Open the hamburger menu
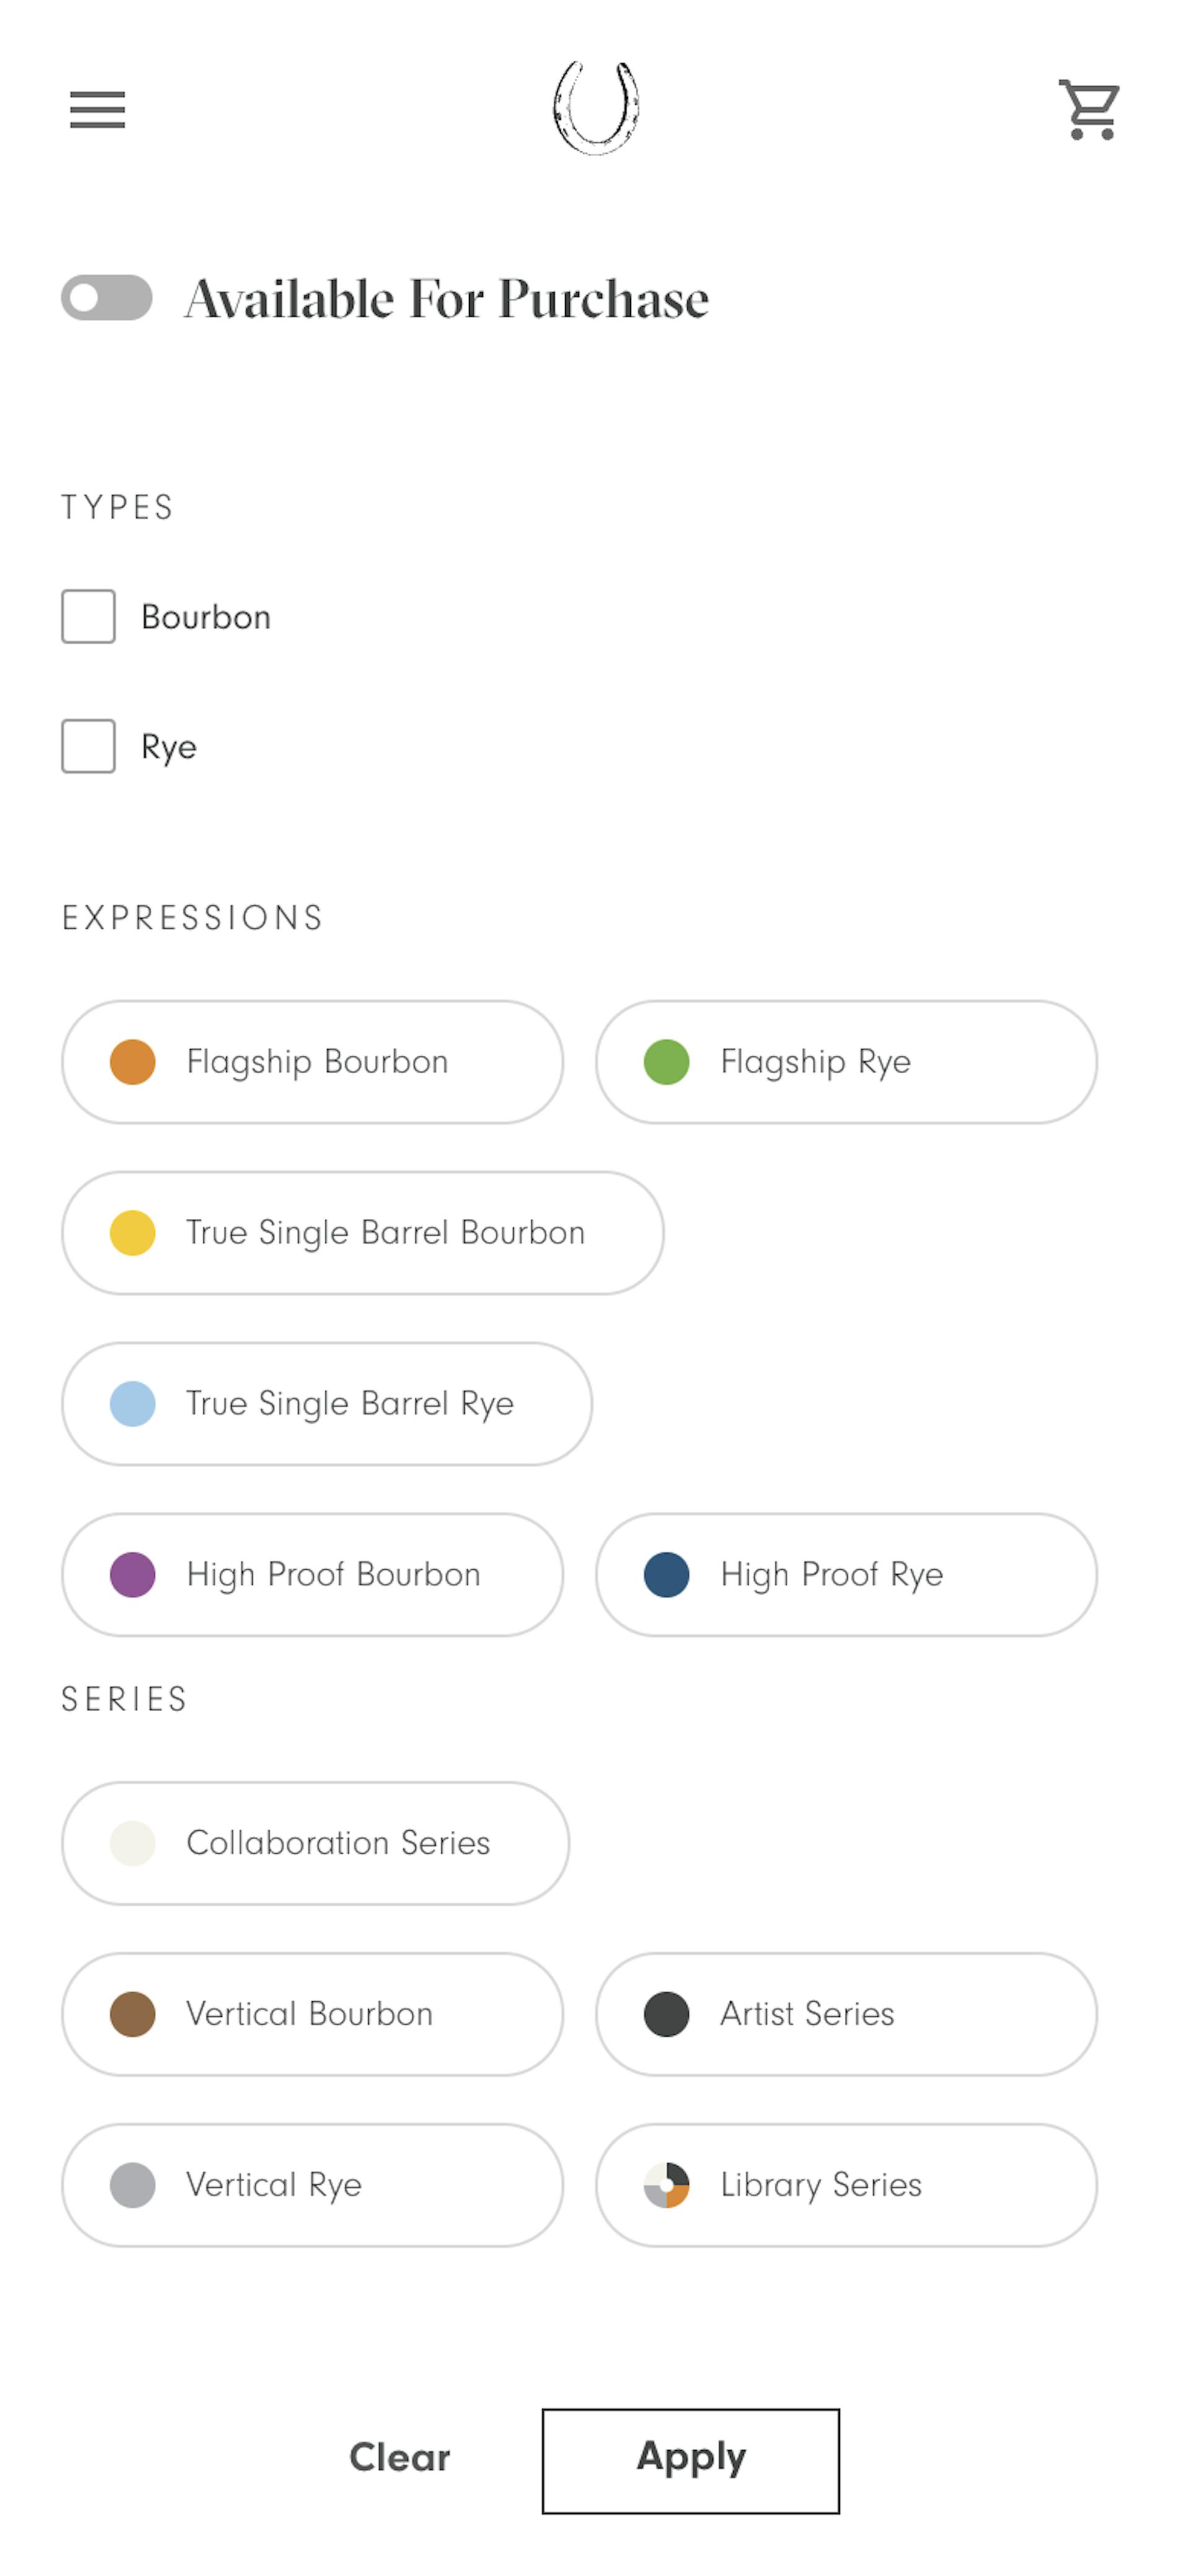Viewport: 1190px width, 2576px height. pos(97,110)
